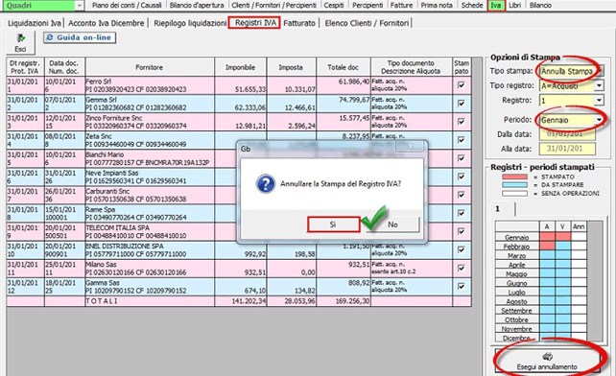Go to the Bilancio tab

pos(540,6)
